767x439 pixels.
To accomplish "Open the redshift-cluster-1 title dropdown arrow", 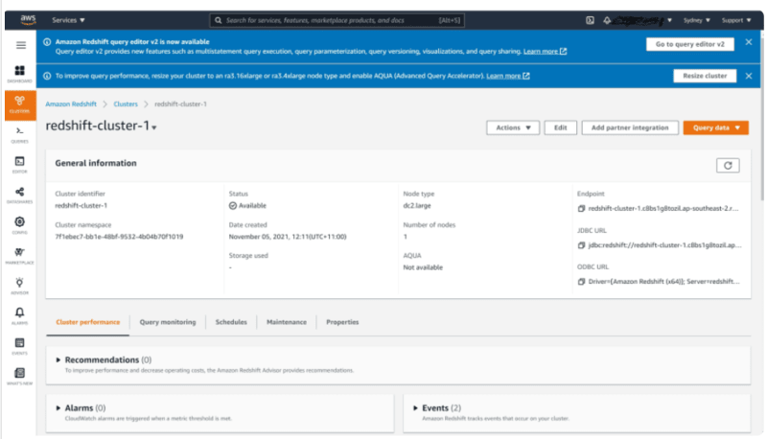I will click(154, 127).
